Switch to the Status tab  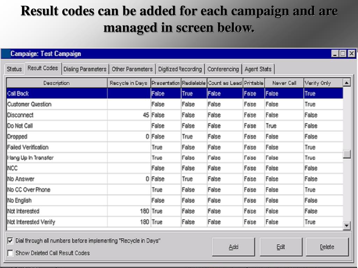click(14, 69)
